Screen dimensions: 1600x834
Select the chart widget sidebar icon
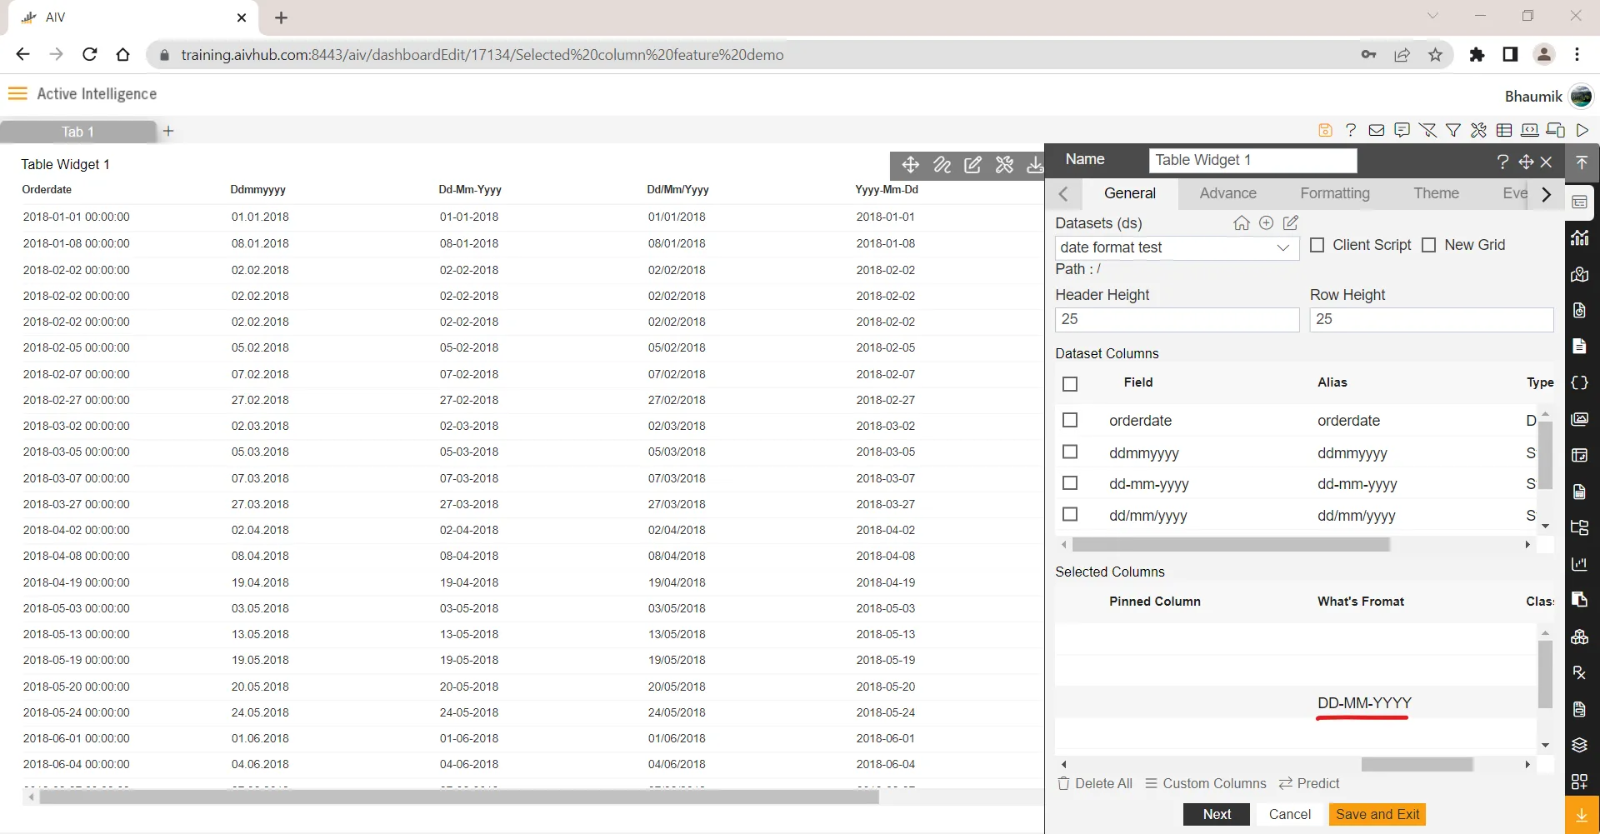[x=1580, y=237]
